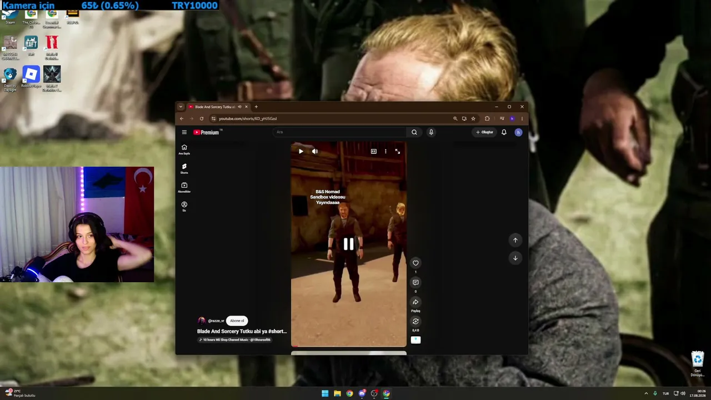711x400 pixels.
Task: Open the @razze_vr channel link
Action: (216, 321)
